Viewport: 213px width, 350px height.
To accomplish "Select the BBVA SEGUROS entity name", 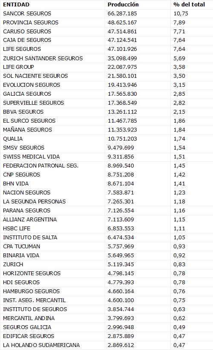I will tap(23, 112).
